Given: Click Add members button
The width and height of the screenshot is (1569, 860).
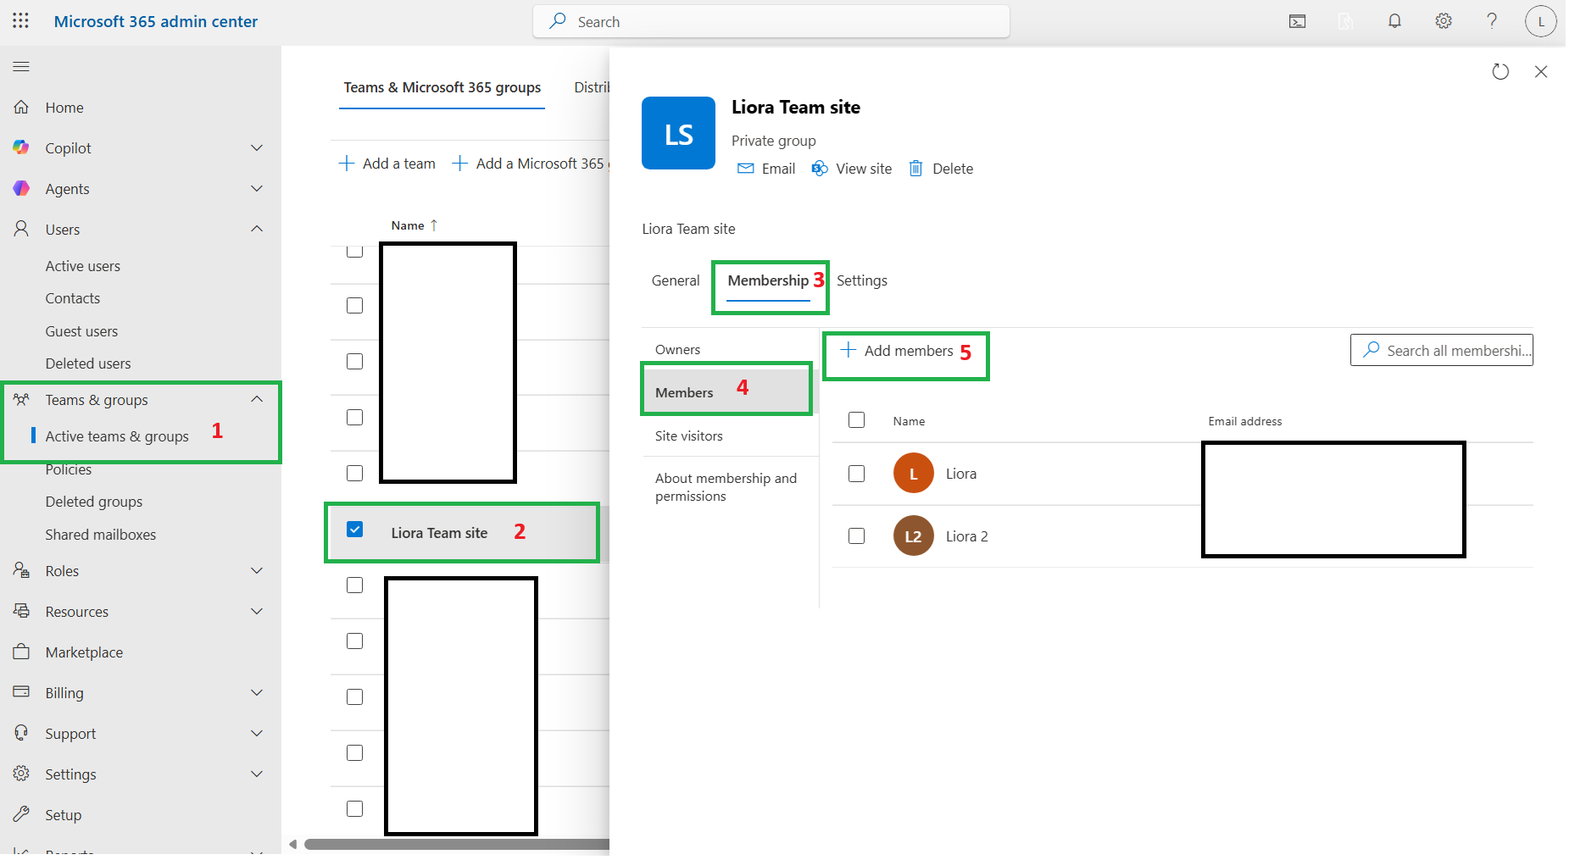Looking at the screenshot, I should [897, 351].
